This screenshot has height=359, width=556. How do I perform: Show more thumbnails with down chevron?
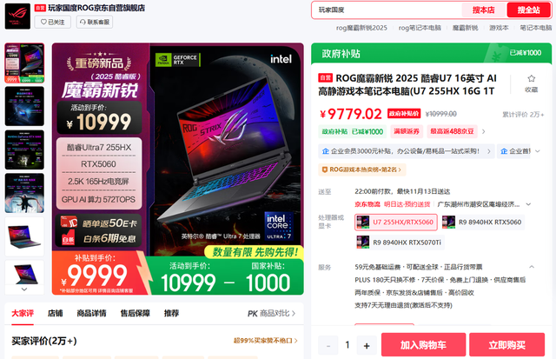pyautogui.click(x=24, y=289)
